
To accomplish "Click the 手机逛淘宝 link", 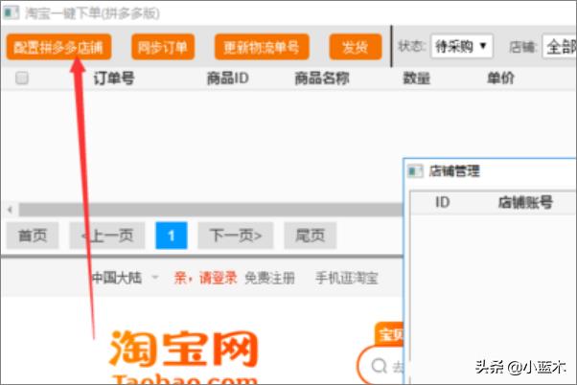I will [347, 278].
